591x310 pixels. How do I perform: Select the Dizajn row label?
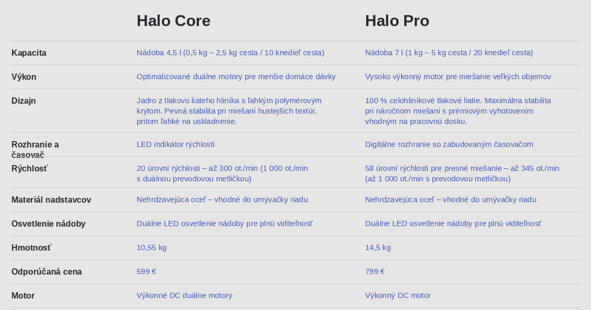[23, 101]
